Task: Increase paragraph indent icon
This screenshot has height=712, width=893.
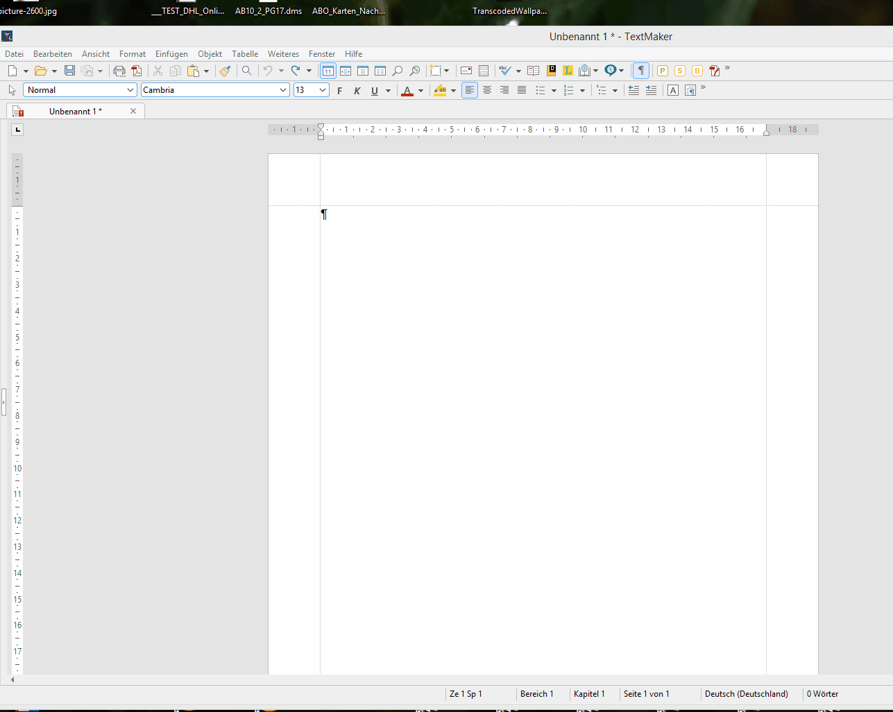Action: 651,90
